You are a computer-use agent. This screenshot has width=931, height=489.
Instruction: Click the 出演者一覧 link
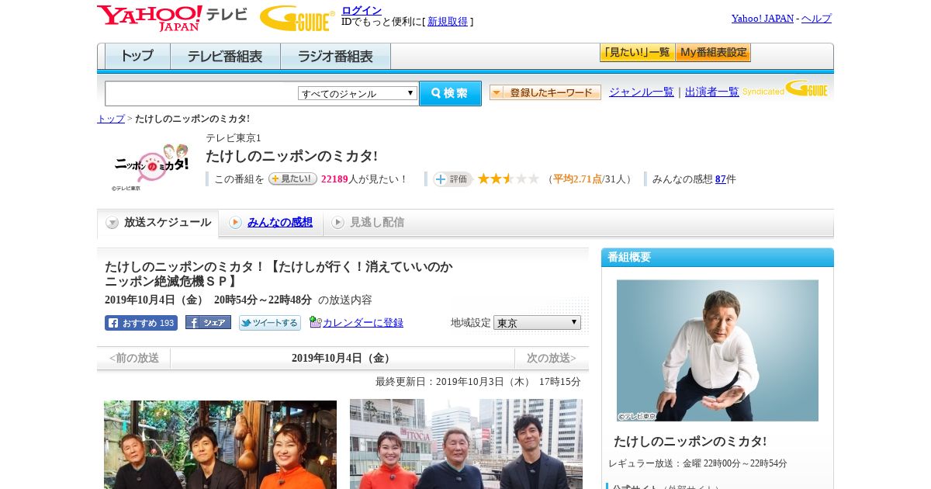point(712,92)
